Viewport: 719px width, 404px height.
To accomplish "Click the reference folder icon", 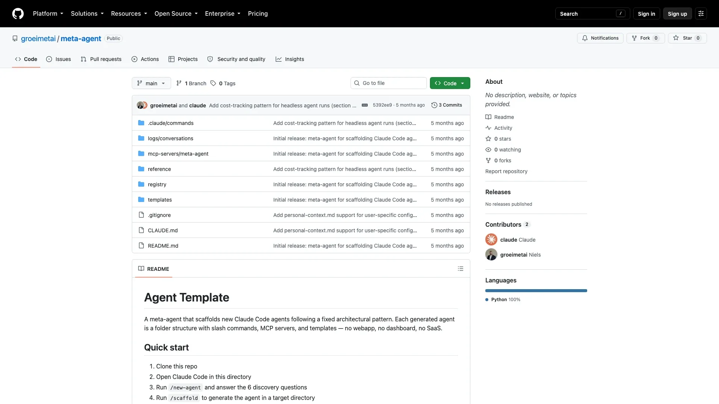I will tap(141, 169).
